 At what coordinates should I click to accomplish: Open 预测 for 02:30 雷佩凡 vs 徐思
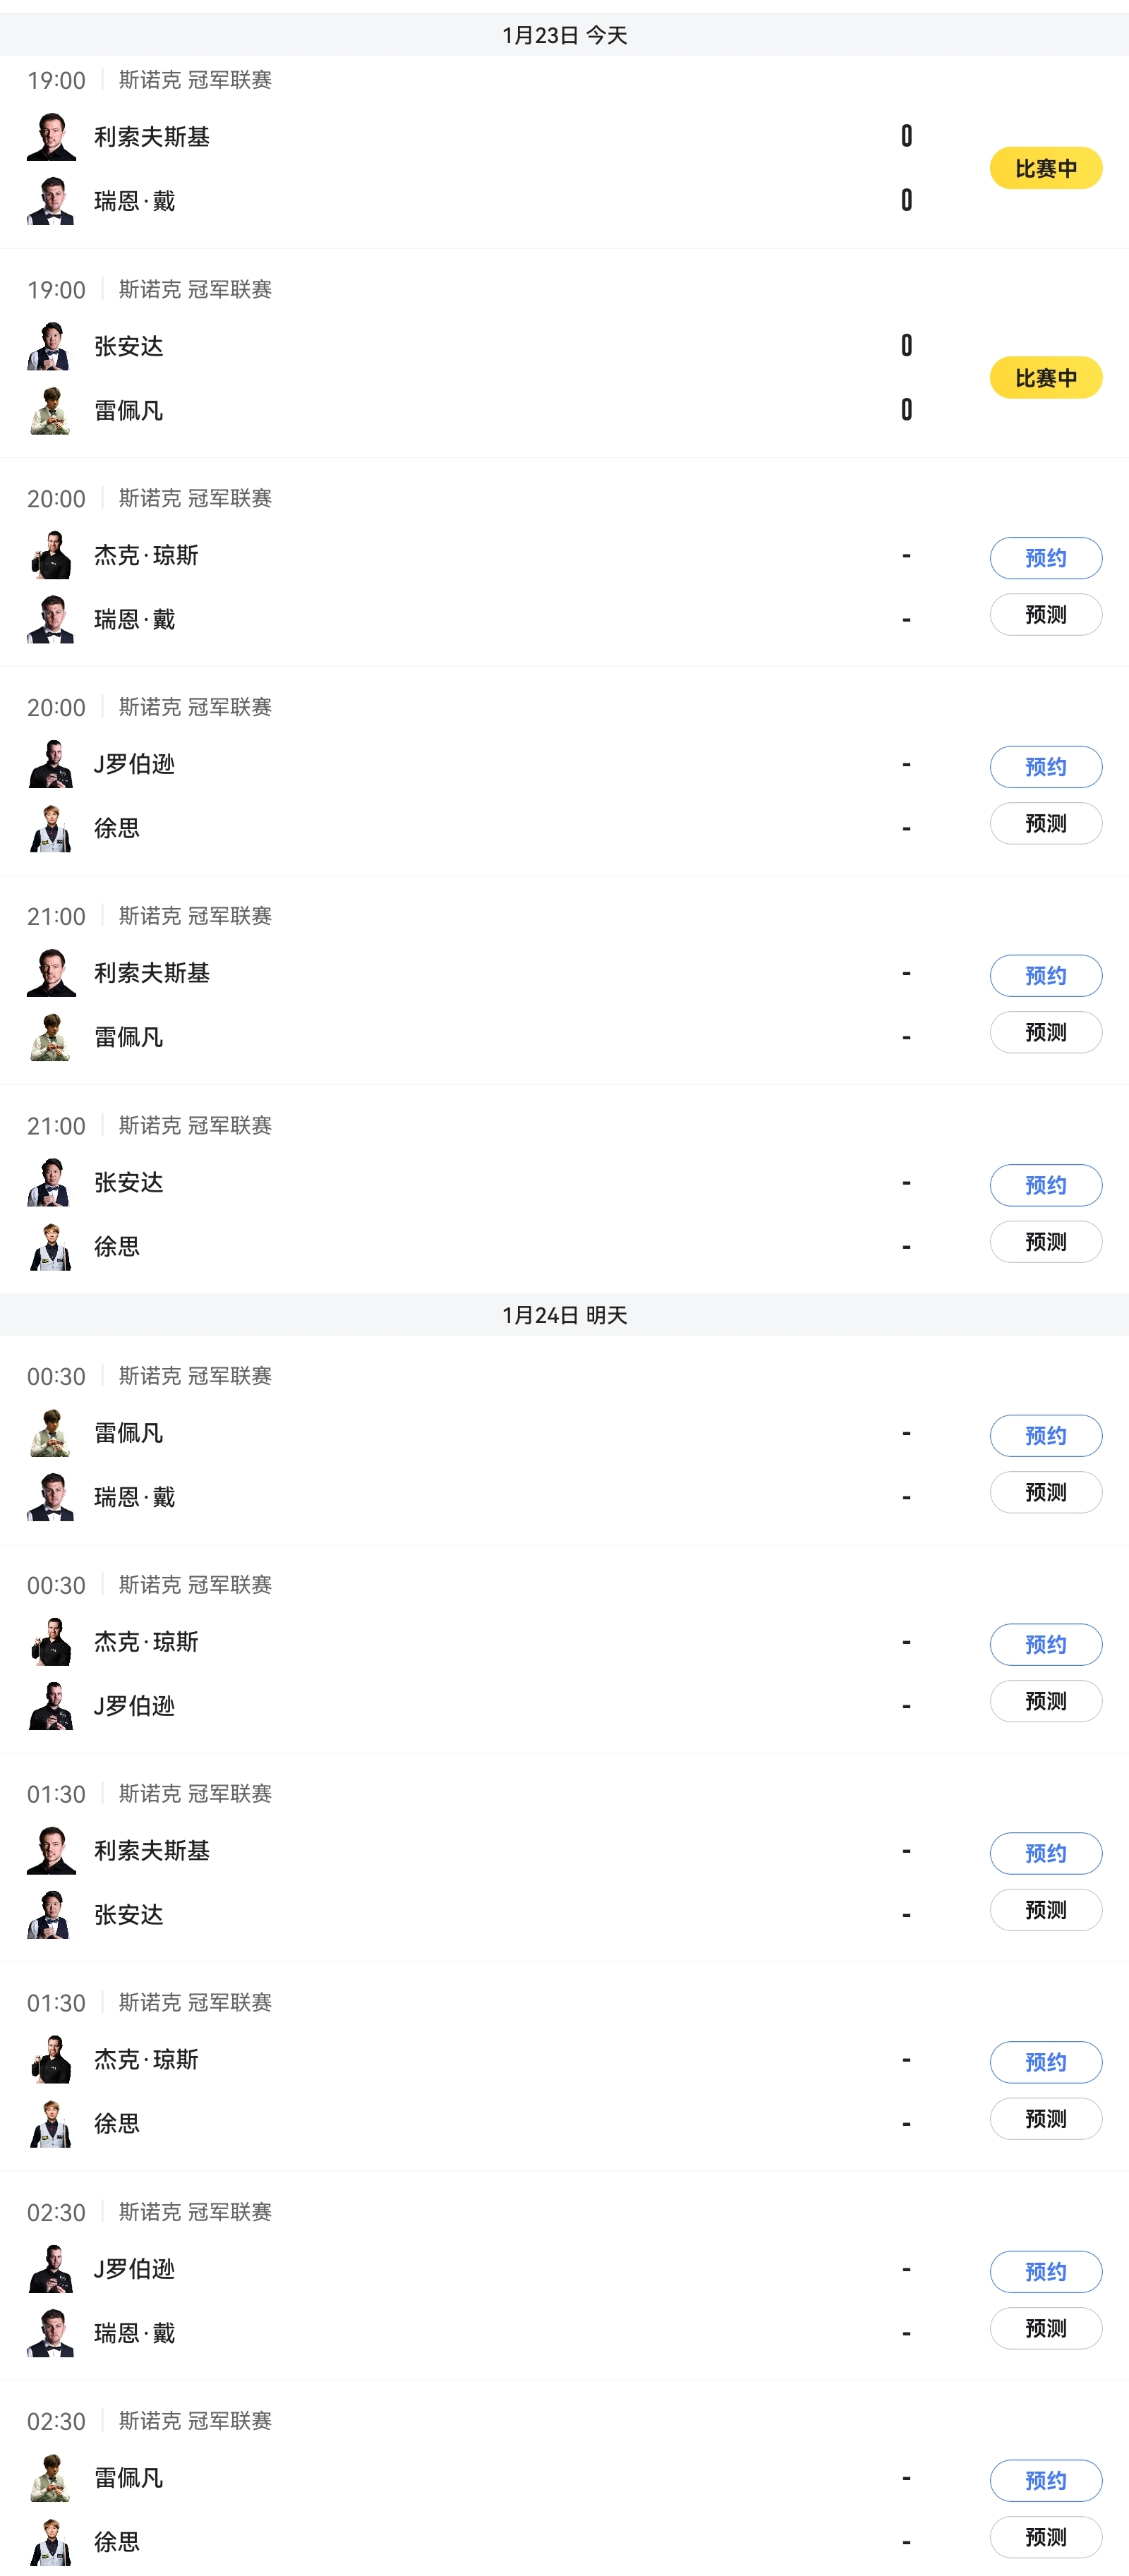click(x=1045, y=2537)
